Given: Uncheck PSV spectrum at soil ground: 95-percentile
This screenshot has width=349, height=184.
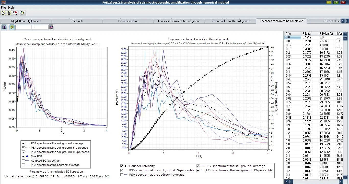Looking at the screenshot, I should point(198,170).
